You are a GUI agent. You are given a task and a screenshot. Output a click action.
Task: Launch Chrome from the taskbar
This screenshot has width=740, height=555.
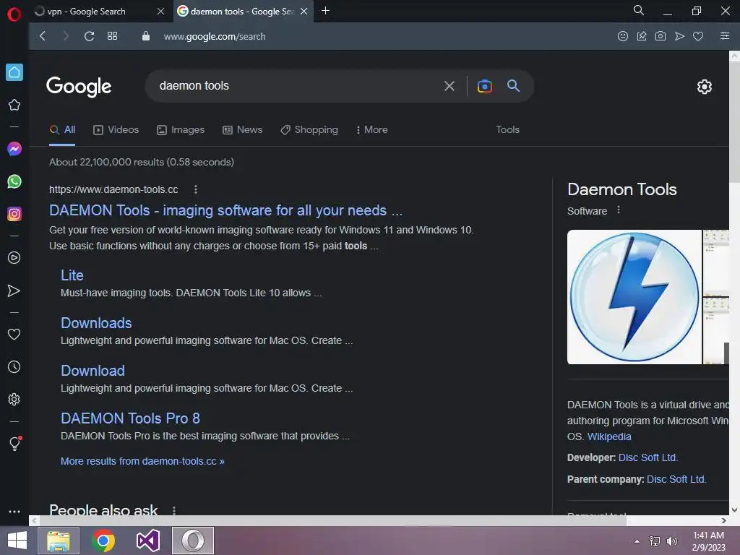coord(103,541)
